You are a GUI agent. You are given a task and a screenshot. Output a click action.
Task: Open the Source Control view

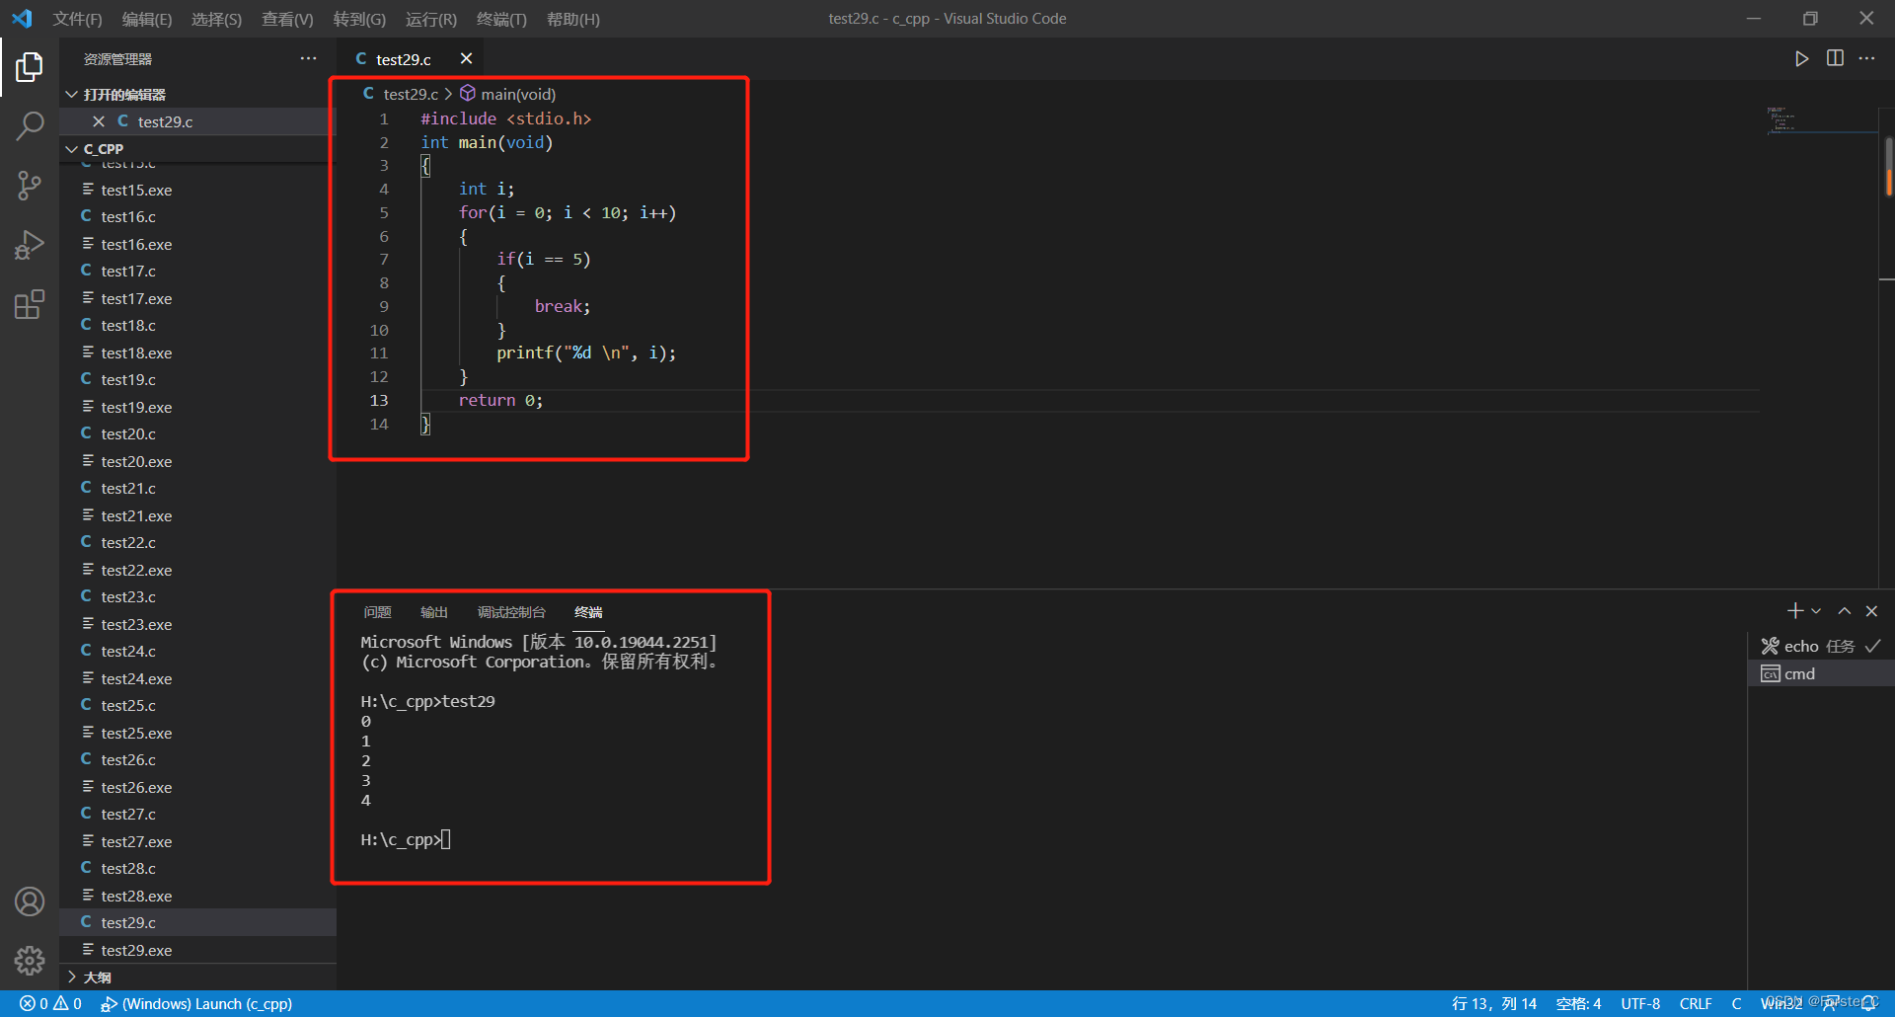[x=30, y=185]
